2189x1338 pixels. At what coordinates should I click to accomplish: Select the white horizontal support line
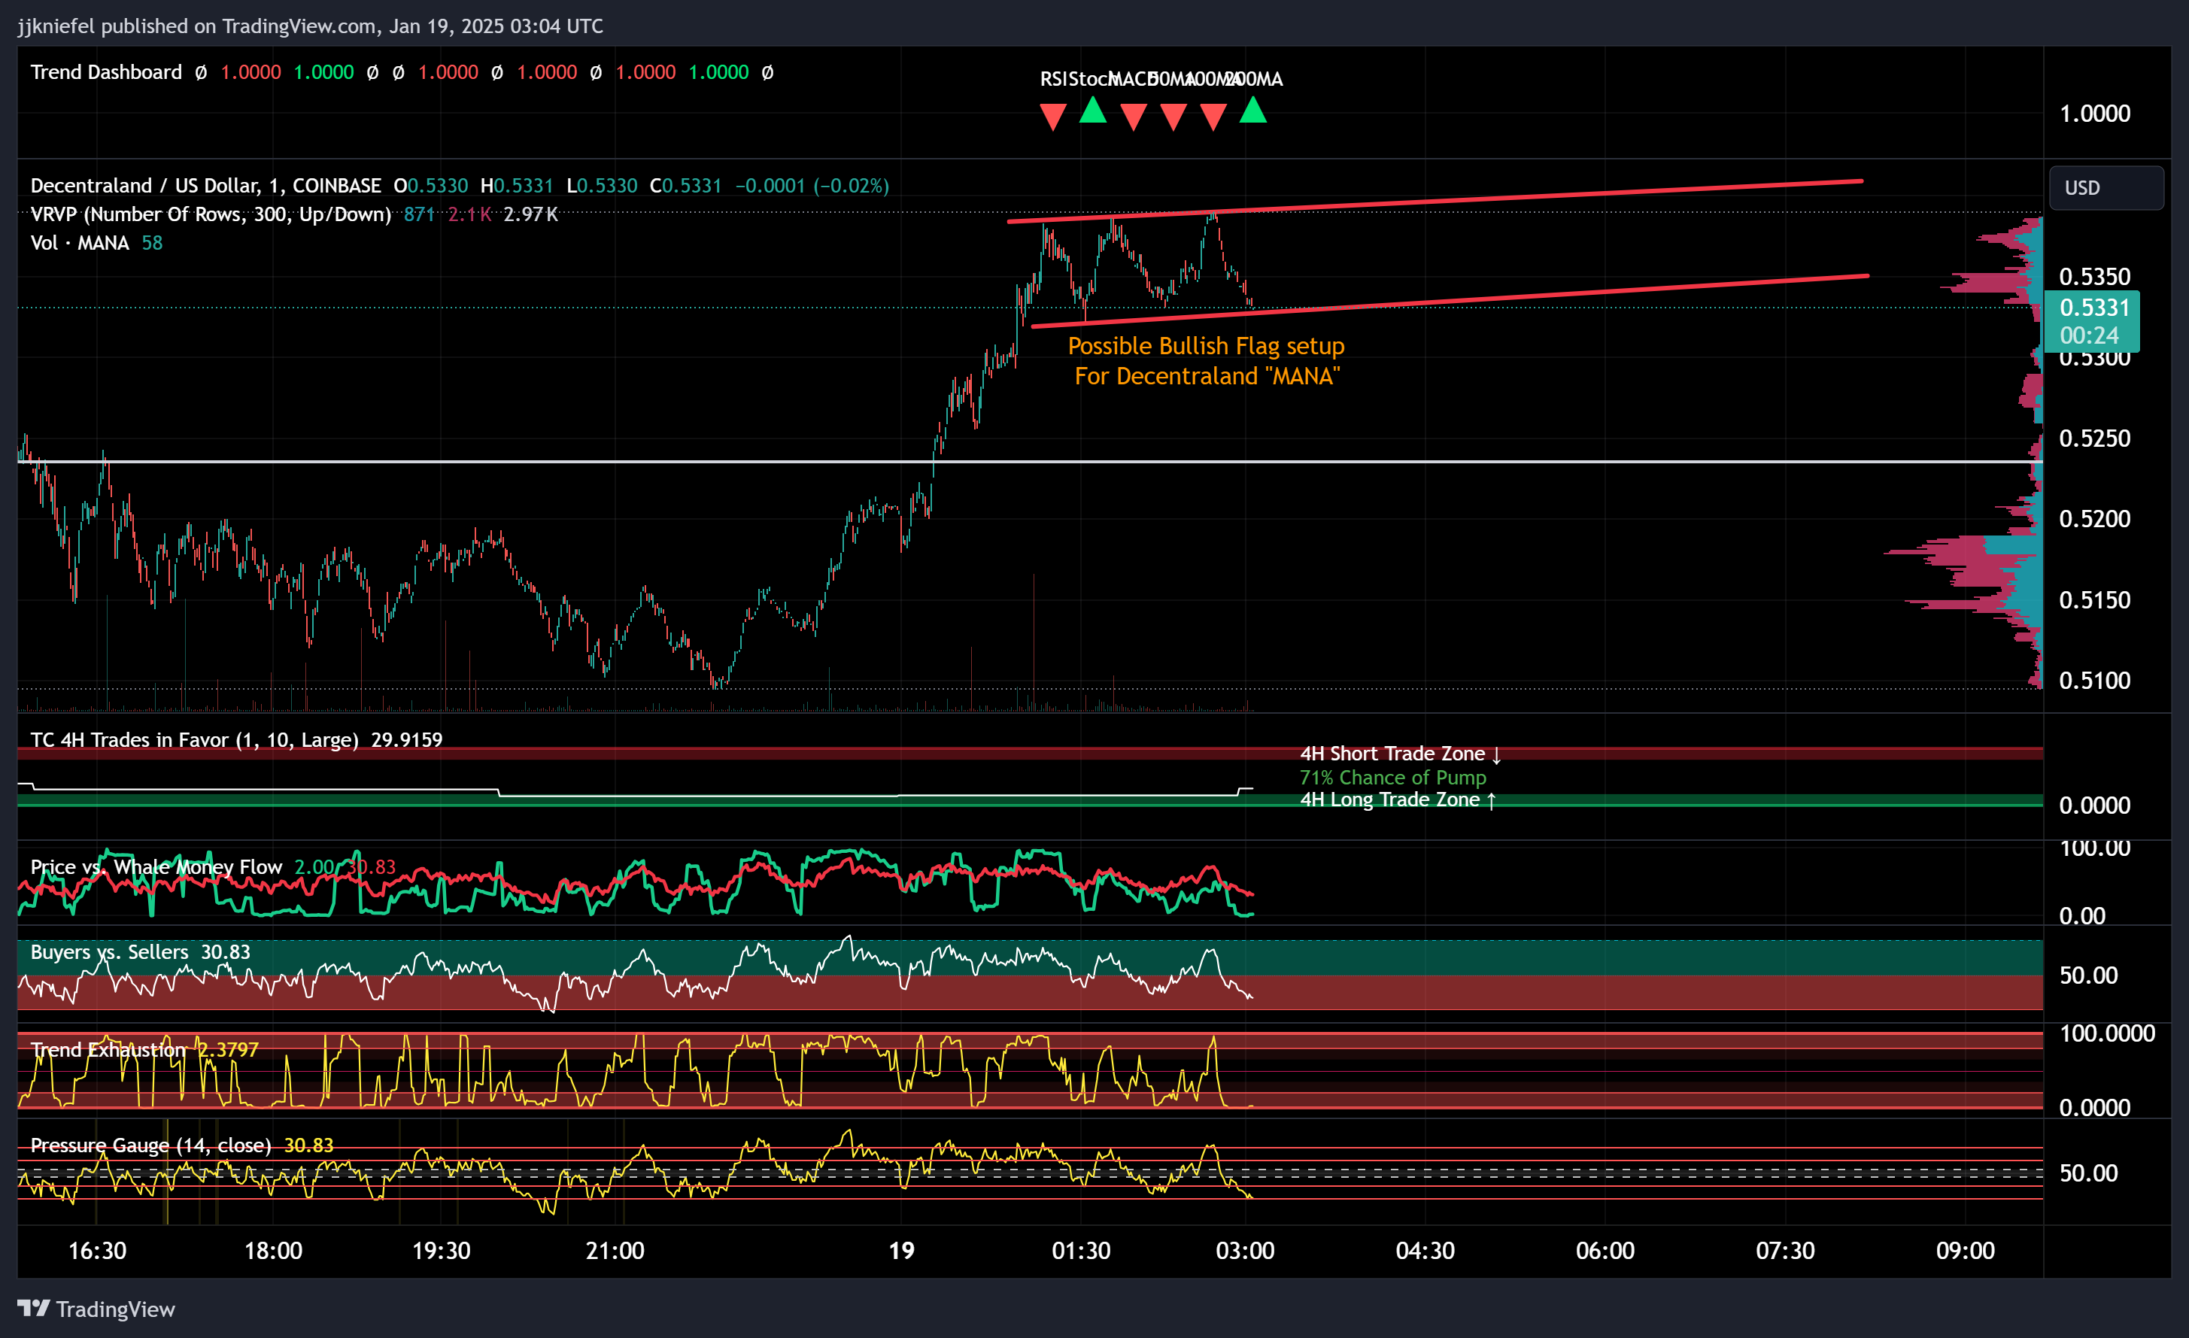(1031, 462)
